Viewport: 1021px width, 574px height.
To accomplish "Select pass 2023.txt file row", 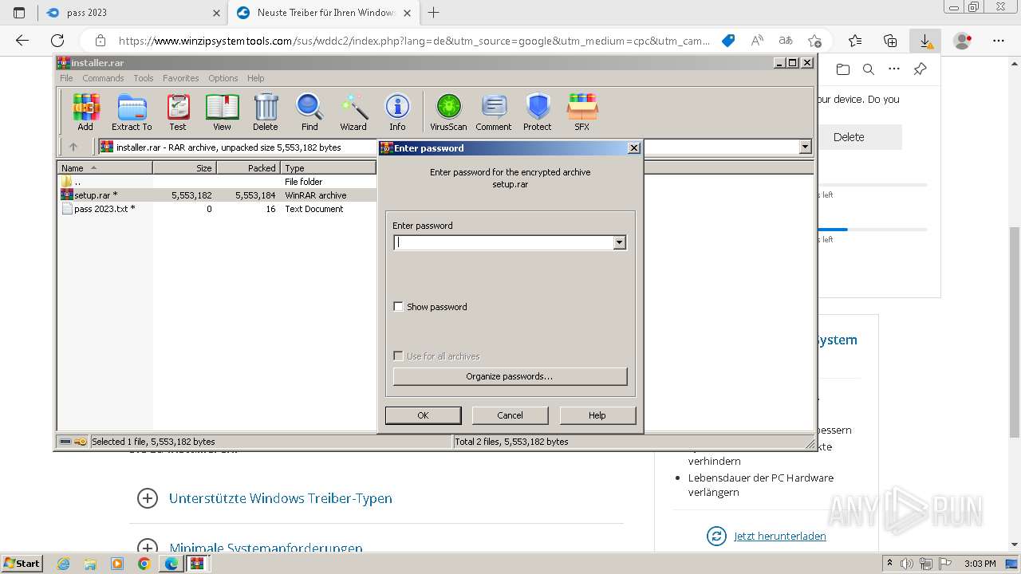I will click(217, 209).
